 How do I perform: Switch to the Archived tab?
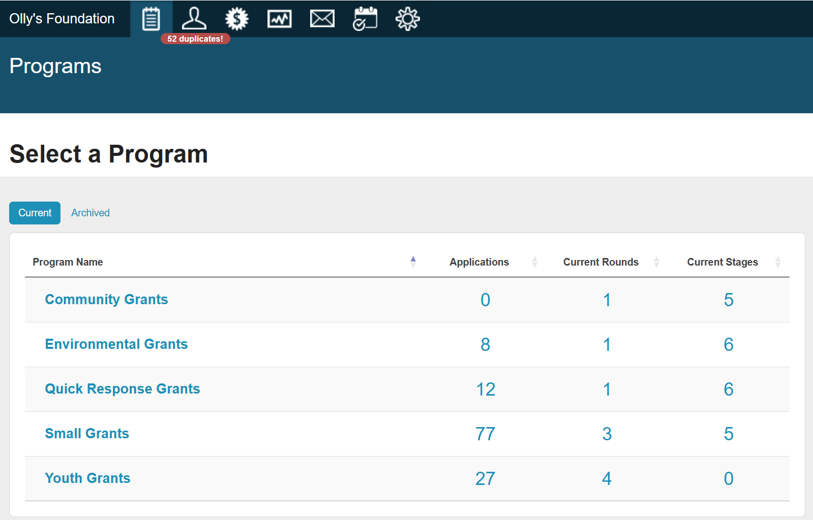tap(91, 213)
